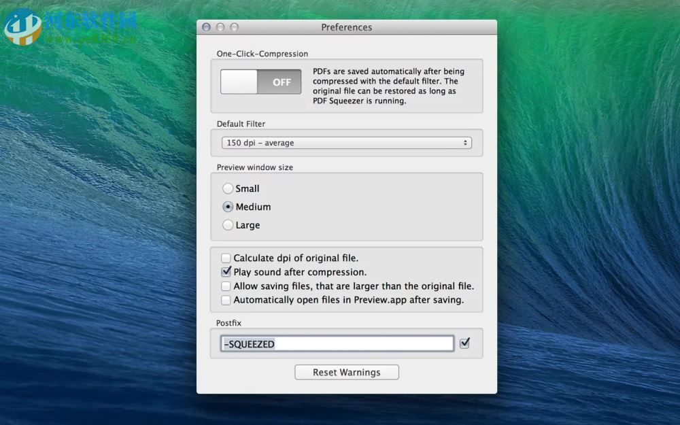The image size is (680, 425).
Task: Click the Reset Warnings button
Action: click(347, 372)
